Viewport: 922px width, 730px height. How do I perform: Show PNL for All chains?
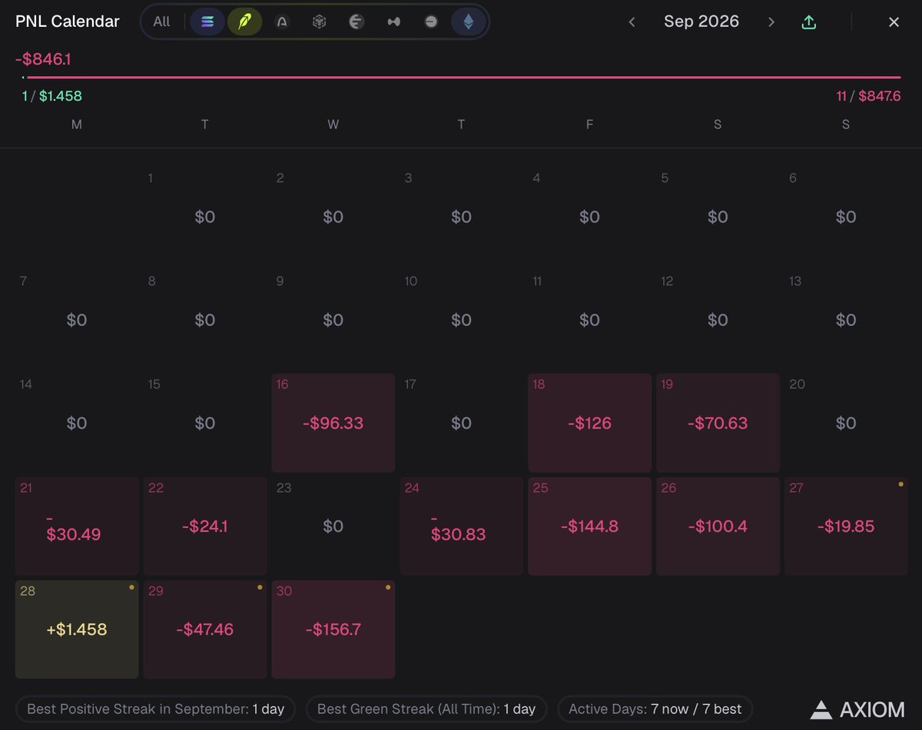click(161, 22)
